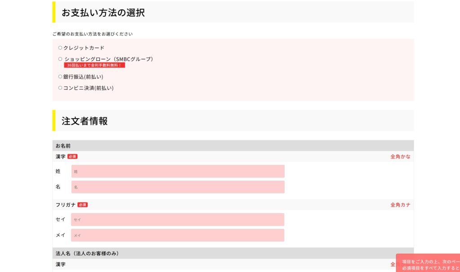Click the セイ katakana surname field
This screenshot has height=272, width=460.
[x=178, y=219]
